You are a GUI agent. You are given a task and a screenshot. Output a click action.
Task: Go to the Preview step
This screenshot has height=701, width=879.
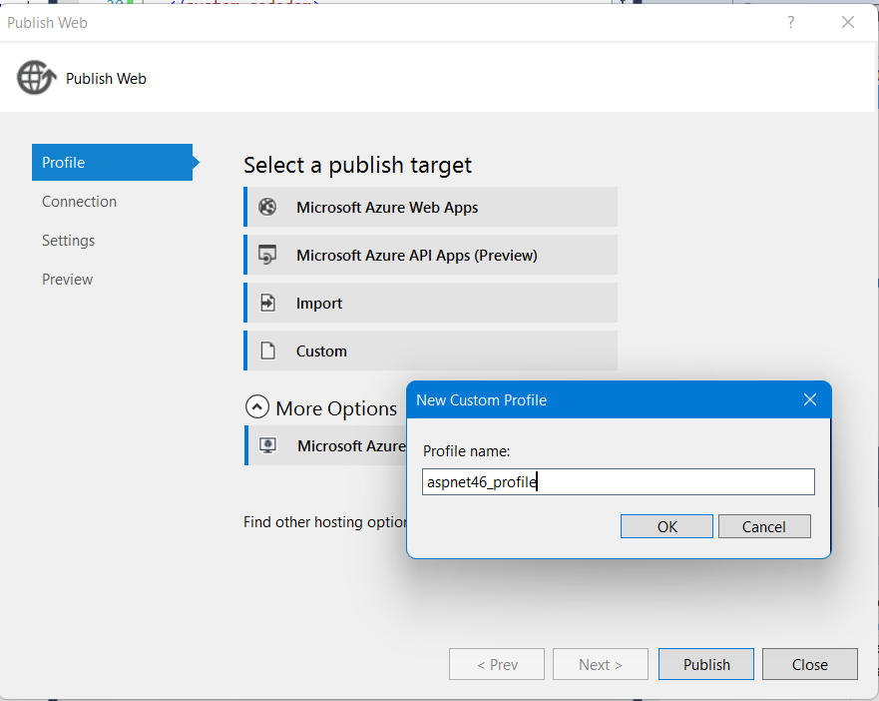pyautogui.click(x=67, y=279)
